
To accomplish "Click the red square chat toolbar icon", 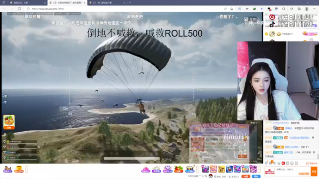I will coord(283,163).
